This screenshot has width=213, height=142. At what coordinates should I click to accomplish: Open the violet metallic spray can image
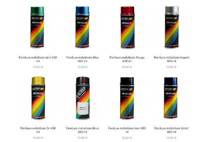[x=171, y=98]
